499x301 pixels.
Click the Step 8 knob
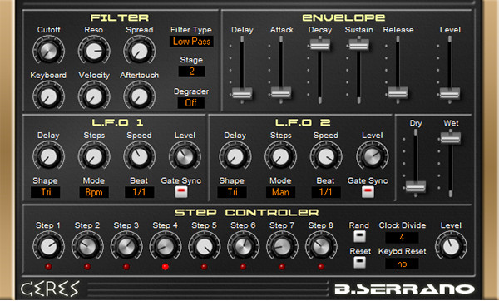(x=321, y=246)
